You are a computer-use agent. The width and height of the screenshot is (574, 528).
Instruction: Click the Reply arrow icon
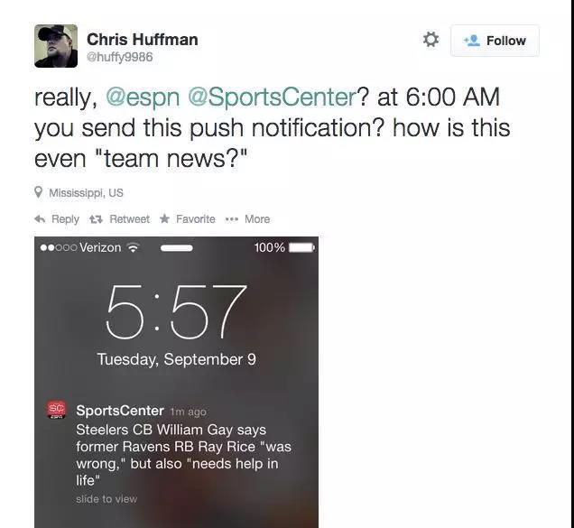pyautogui.click(x=40, y=219)
